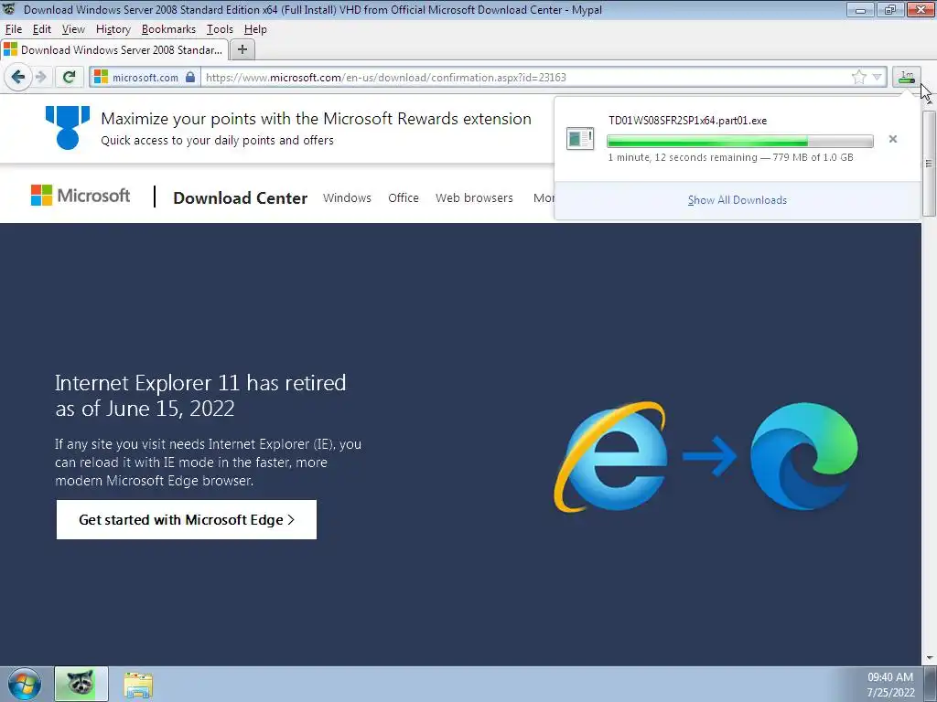Click the Microsoft favicon in the address bar
Image resolution: width=937 pixels, height=702 pixels.
(x=101, y=77)
